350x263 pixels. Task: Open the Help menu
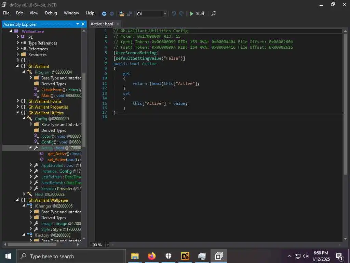point(90,13)
